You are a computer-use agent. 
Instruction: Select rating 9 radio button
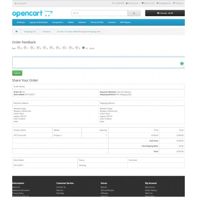point(77,48)
